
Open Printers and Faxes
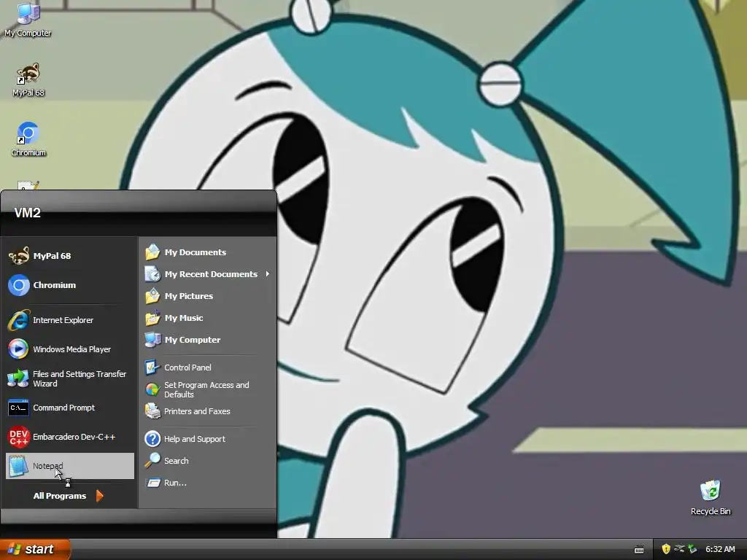coord(208,411)
